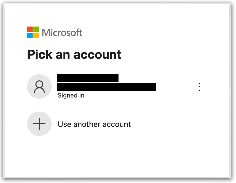Click the person silhouette inside the avatar

pos(39,87)
